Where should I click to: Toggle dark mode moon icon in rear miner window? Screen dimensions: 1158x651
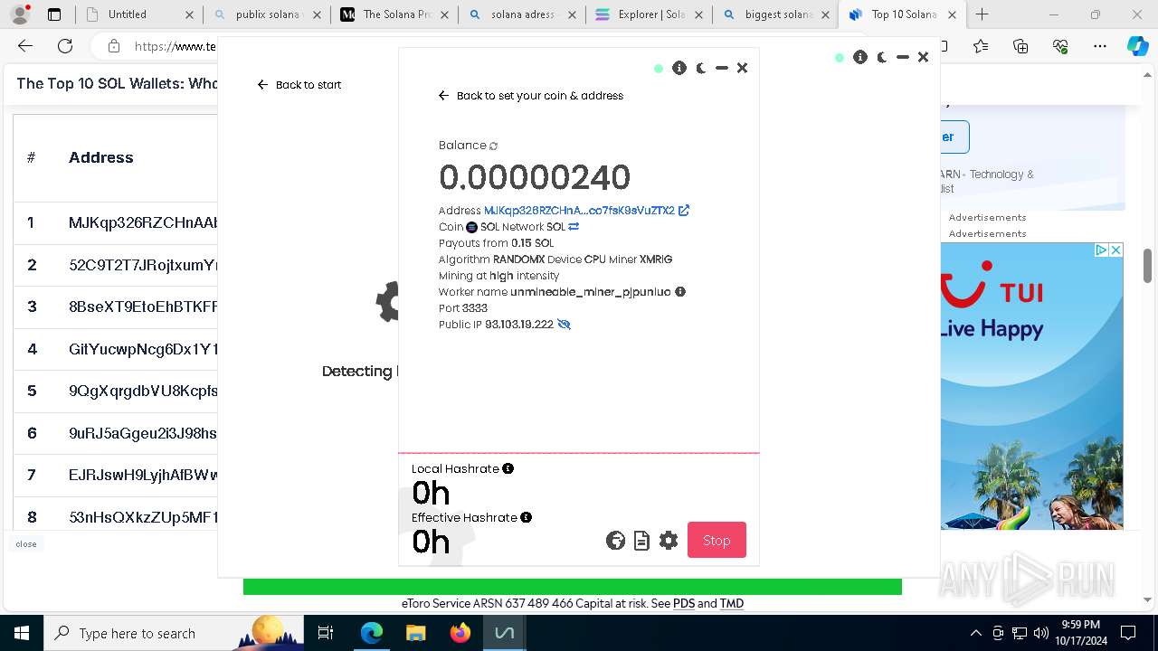coord(882,57)
